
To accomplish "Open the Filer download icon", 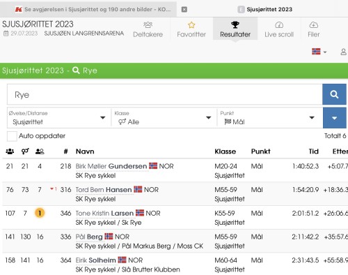I will point(314,29).
